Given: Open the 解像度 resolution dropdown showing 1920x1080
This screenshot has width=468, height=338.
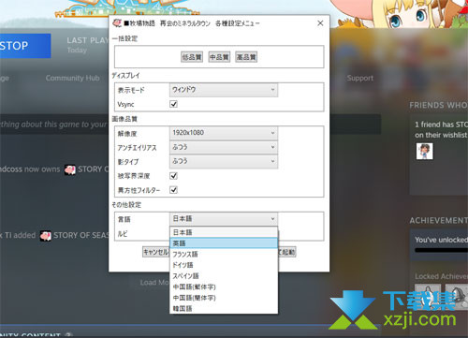Looking at the screenshot, I should (224, 133).
